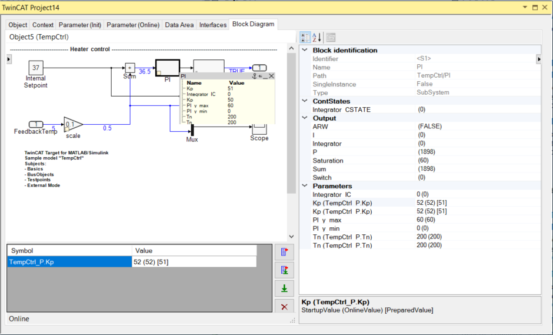Click value cell 52 (52) [51] in symbol table

coord(194,262)
